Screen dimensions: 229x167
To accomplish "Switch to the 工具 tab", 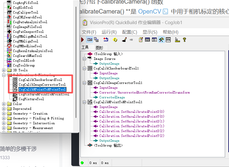I will pos(85,48).
